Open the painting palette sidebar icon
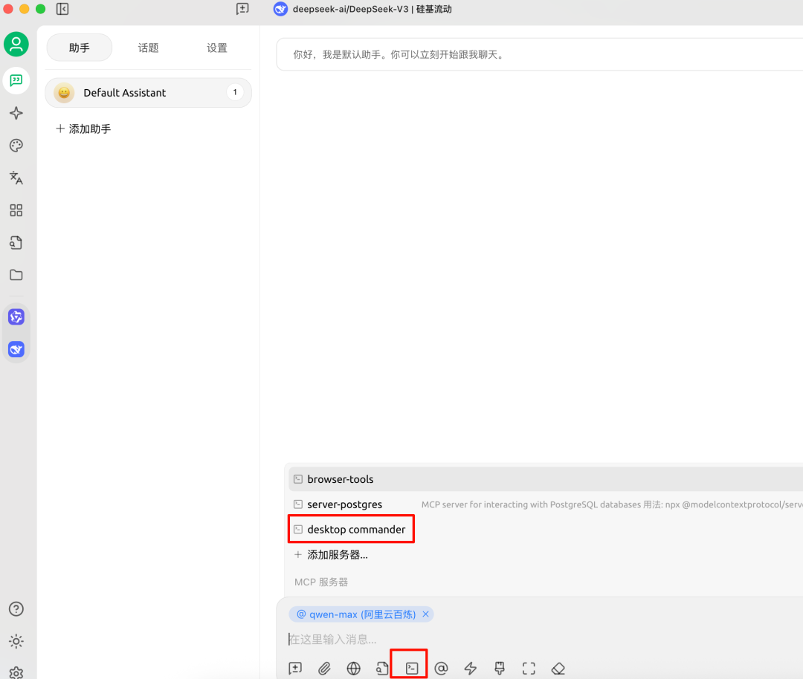 tap(16, 145)
